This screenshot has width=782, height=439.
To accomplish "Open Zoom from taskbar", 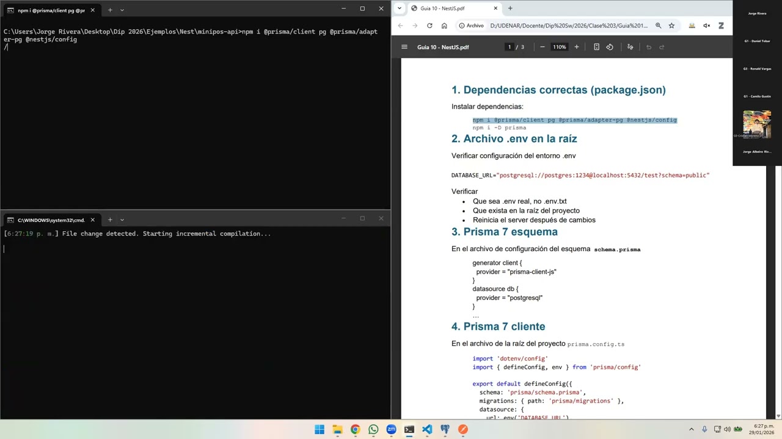I will pyautogui.click(x=391, y=429).
